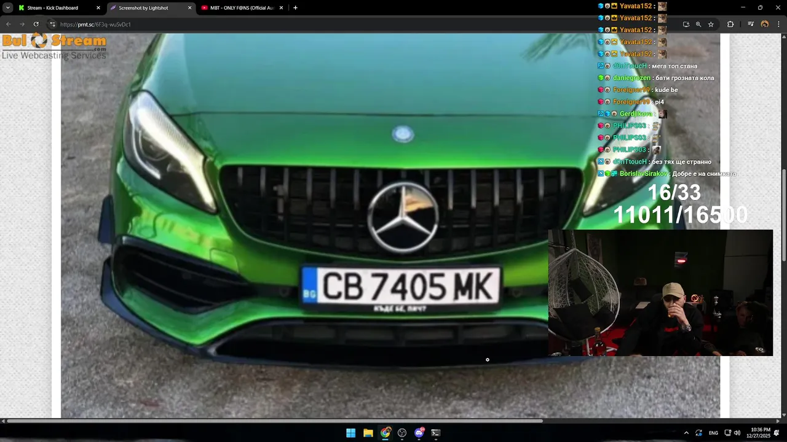Viewport: 787px width, 442px height.
Task: Go back using the browser back arrow
Action: tap(8, 24)
